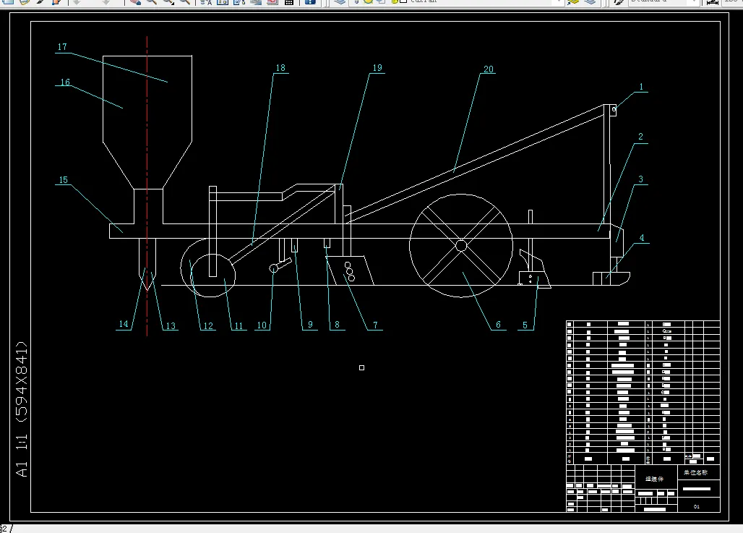Select part number 1 balloon label
Viewport: 743px width, 533px height.
(x=641, y=87)
